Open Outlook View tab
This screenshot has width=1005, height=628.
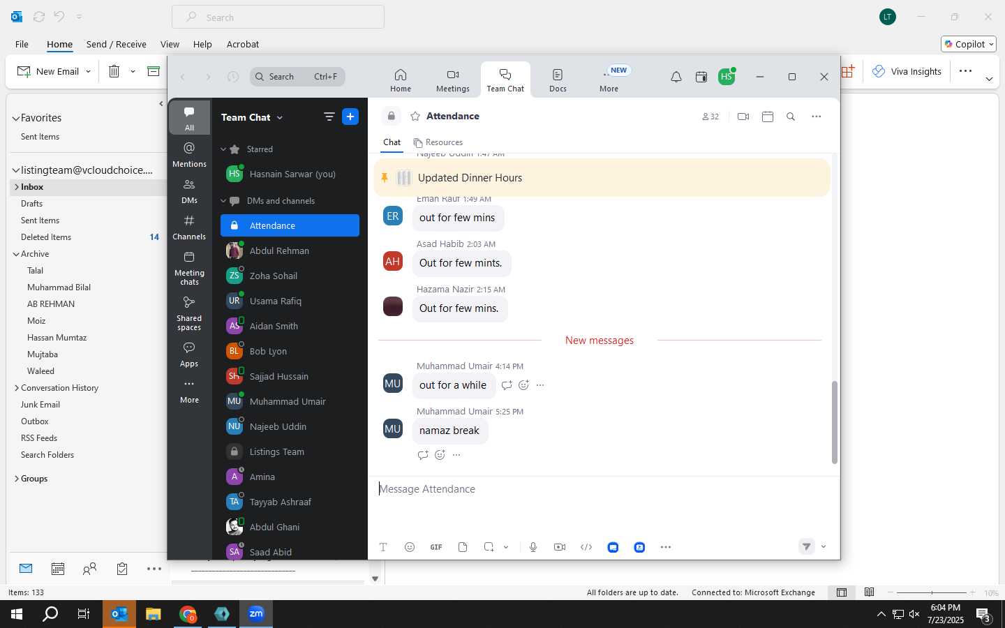tap(170, 44)
